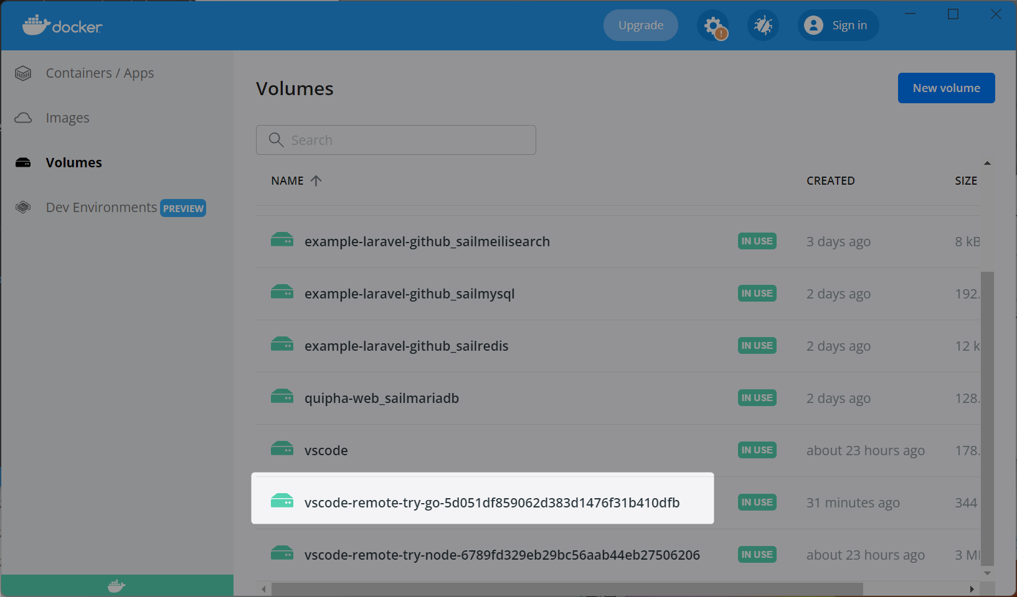Click the Docker whale logo in header

point(62,25)
